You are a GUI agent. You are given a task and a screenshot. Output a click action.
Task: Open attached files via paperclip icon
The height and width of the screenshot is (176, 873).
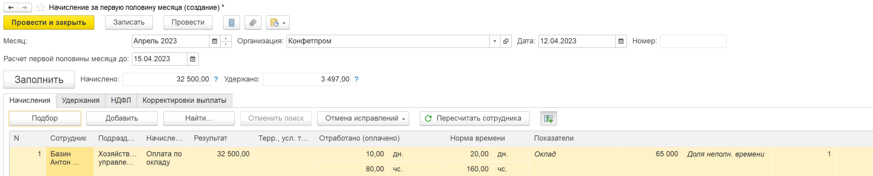[253, 23]
